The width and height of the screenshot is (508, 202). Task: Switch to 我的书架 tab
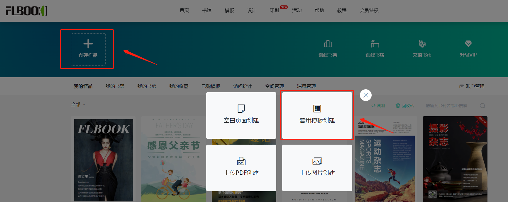point(115,86)
